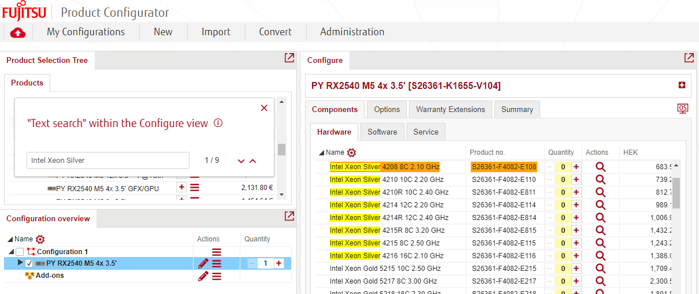Expand the PY RX2540 M5 header plus
The width and height of the screenshot is (699, 294).
pyautogui.click(x=682, y=85)
